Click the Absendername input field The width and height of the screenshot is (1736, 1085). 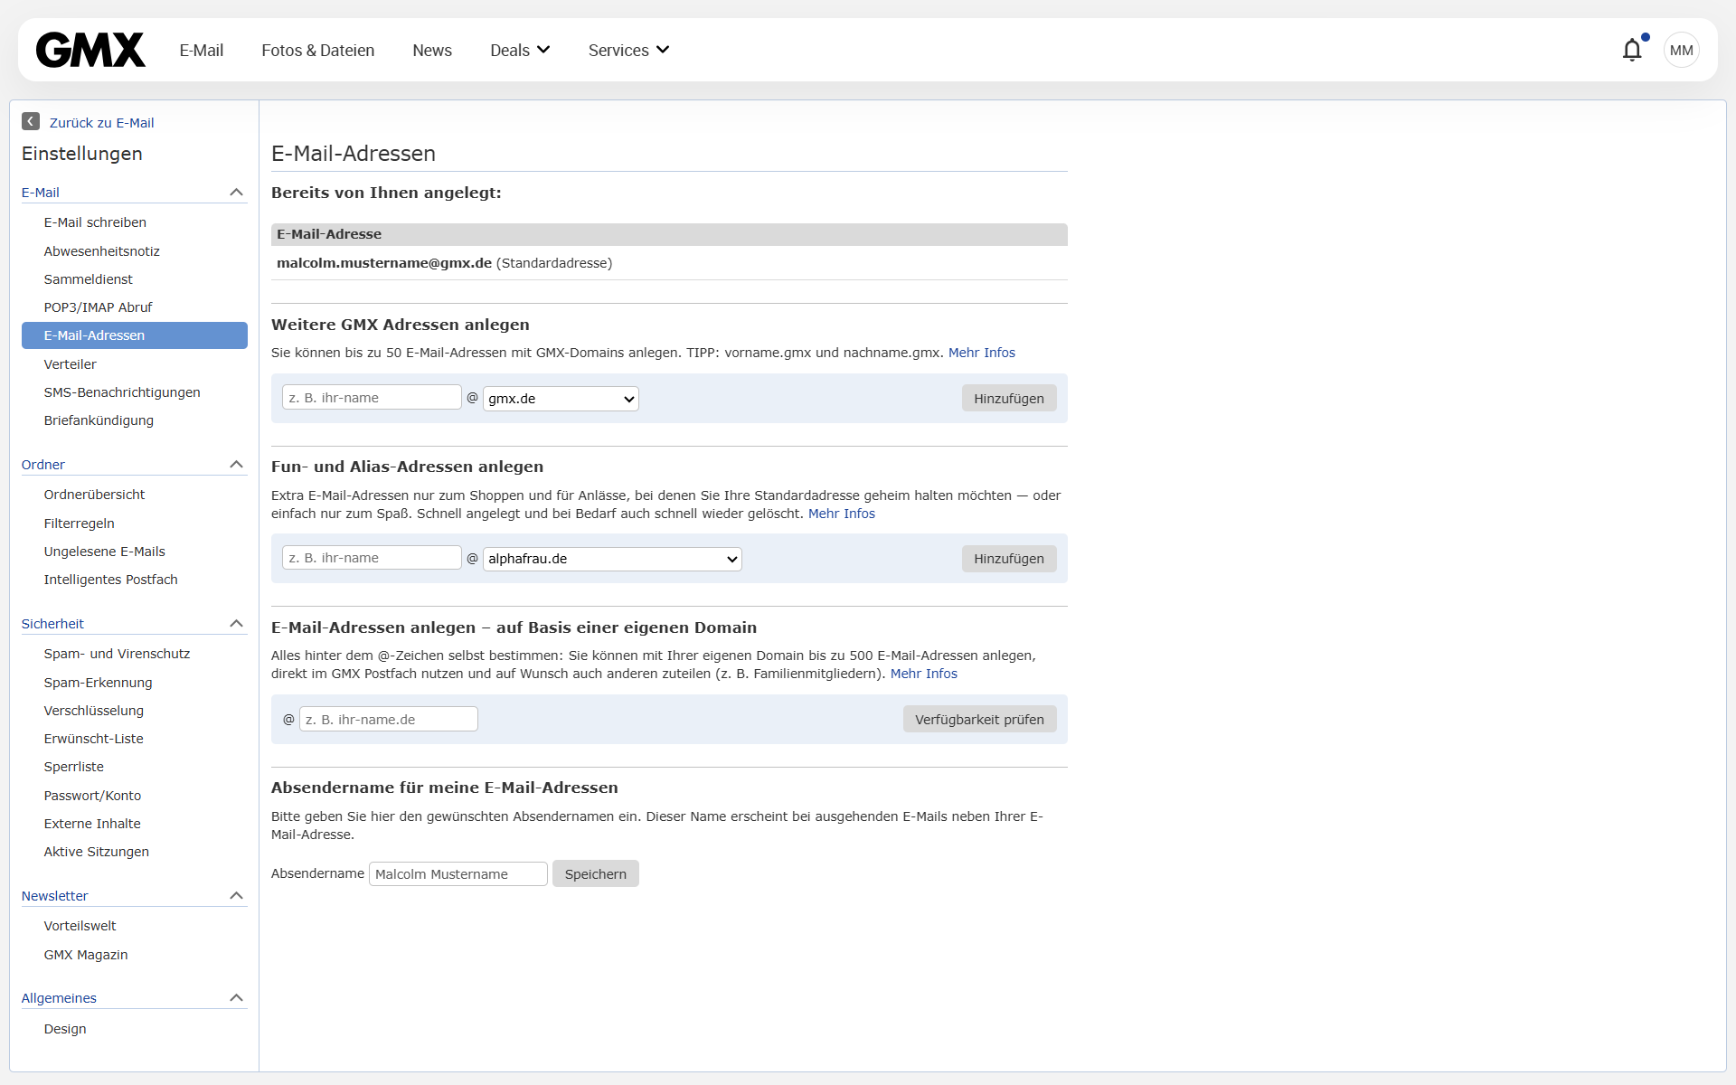458,873
